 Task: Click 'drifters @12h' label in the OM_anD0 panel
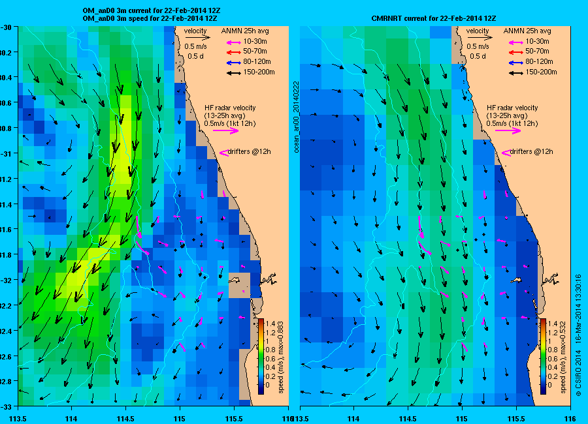click(250, 152)
